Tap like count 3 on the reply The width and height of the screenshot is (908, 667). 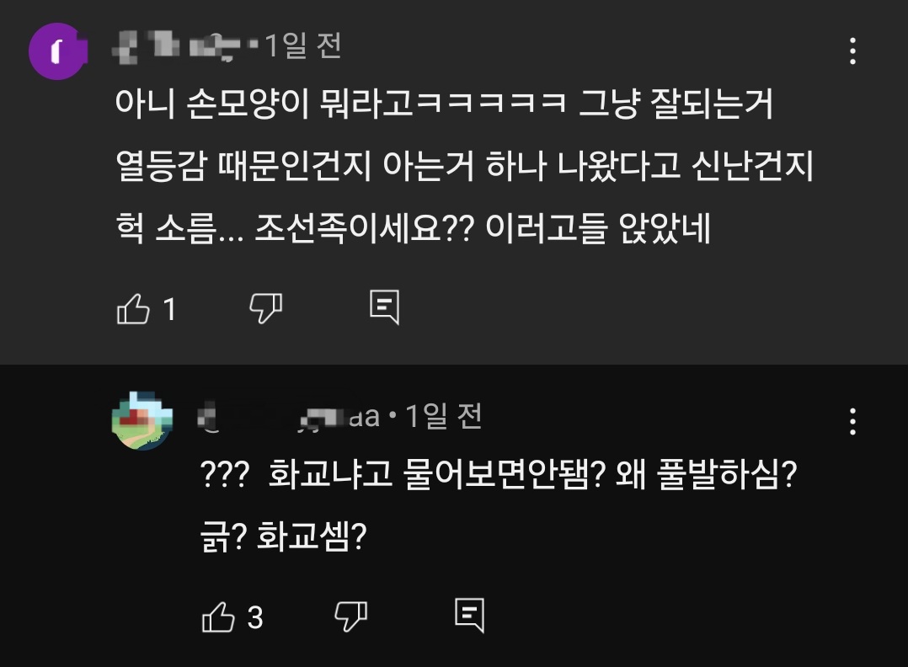(255, 617)
